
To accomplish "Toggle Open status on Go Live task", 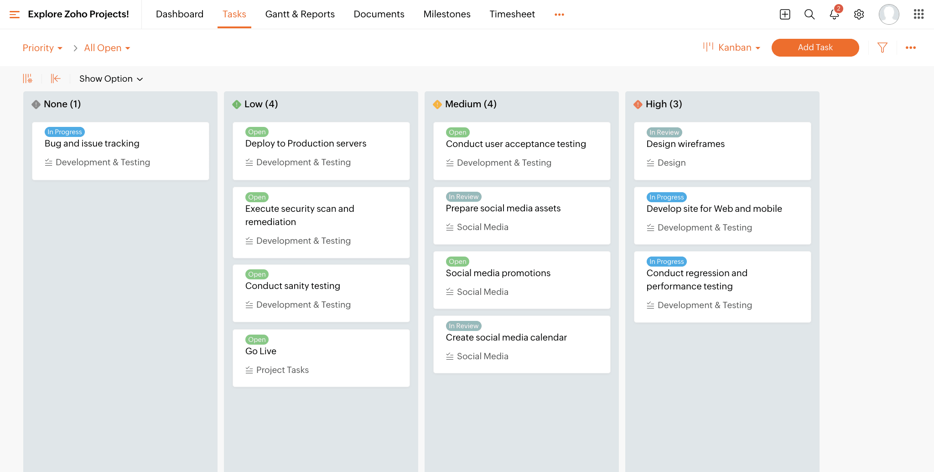I will [257, 339].
